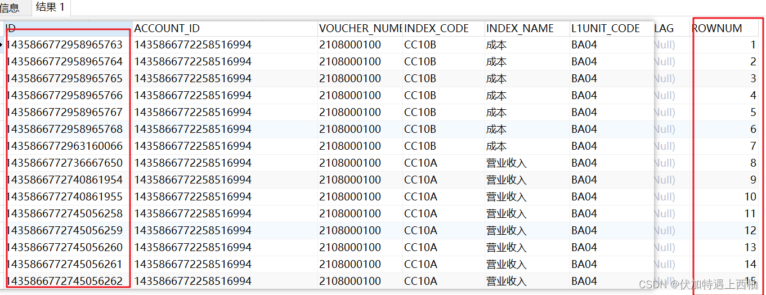The width and height of the screenshot is (766, 295).
Task: Select ID cell 1435866772958965767
Action: point(69,112)
